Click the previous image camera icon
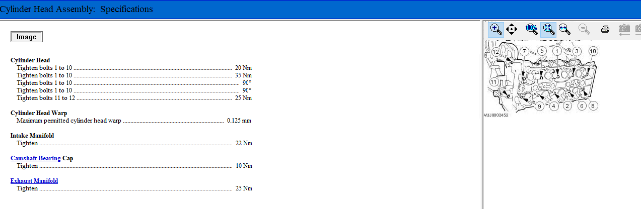The height and width of the screenshot is (209, 641). pos(624,29)
